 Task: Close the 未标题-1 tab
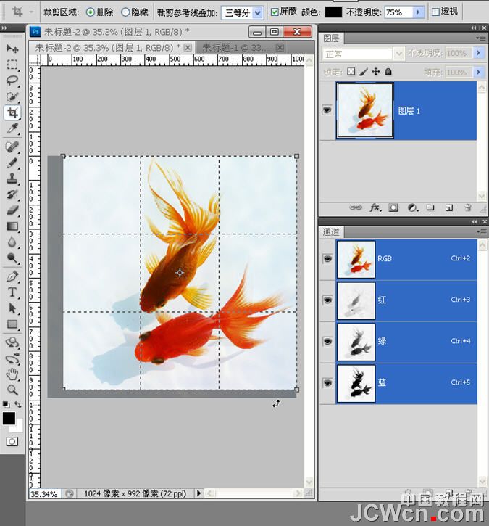pyautogui.click(x=280, y=48)
